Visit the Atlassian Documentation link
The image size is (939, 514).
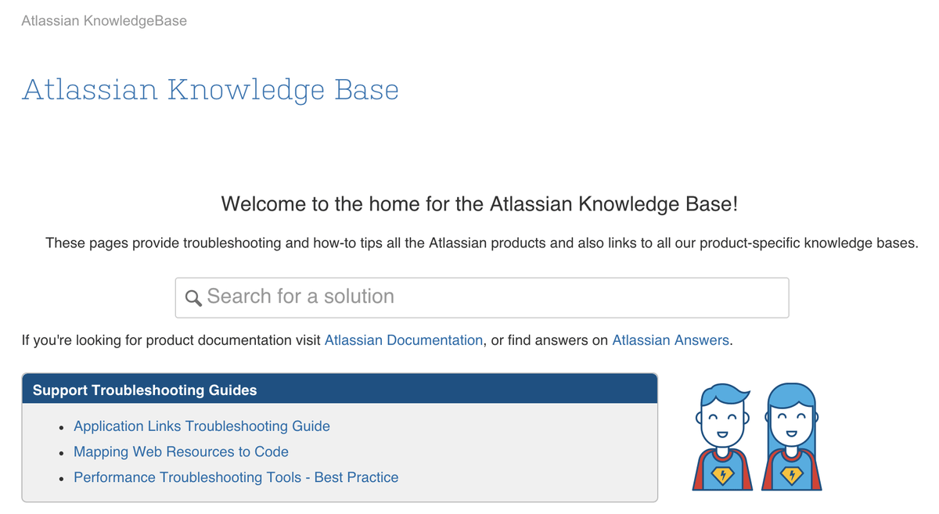point(404,340)
